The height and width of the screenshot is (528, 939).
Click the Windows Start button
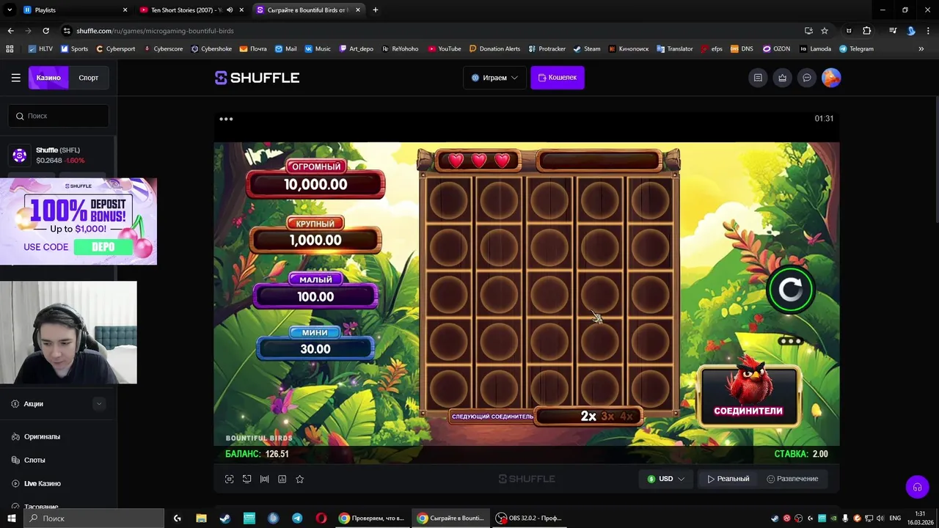click(11, 518)
